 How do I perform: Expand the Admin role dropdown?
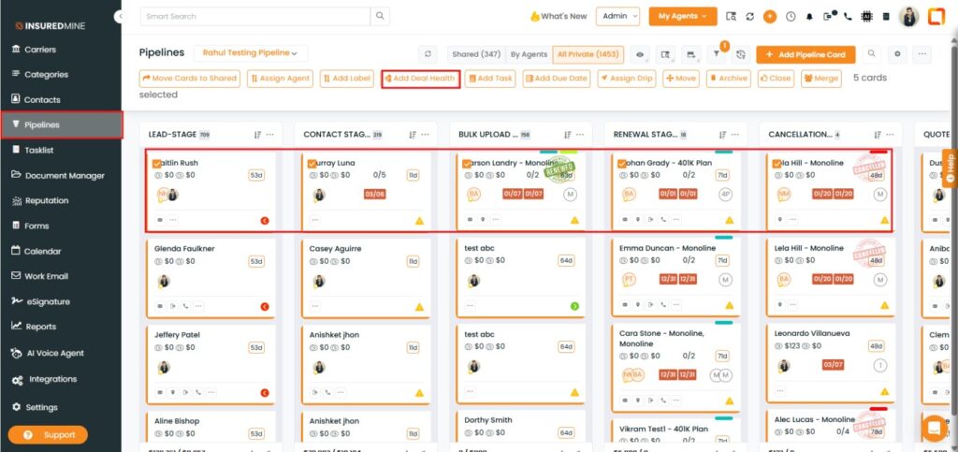618,16
